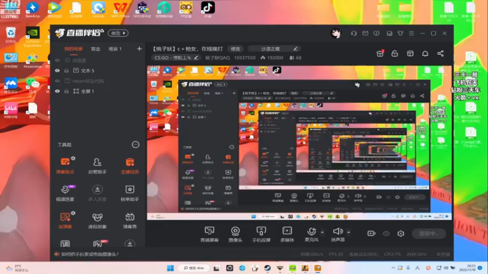
Task: Switch to 场景 1 tab
Action: [x=115, y=49]
